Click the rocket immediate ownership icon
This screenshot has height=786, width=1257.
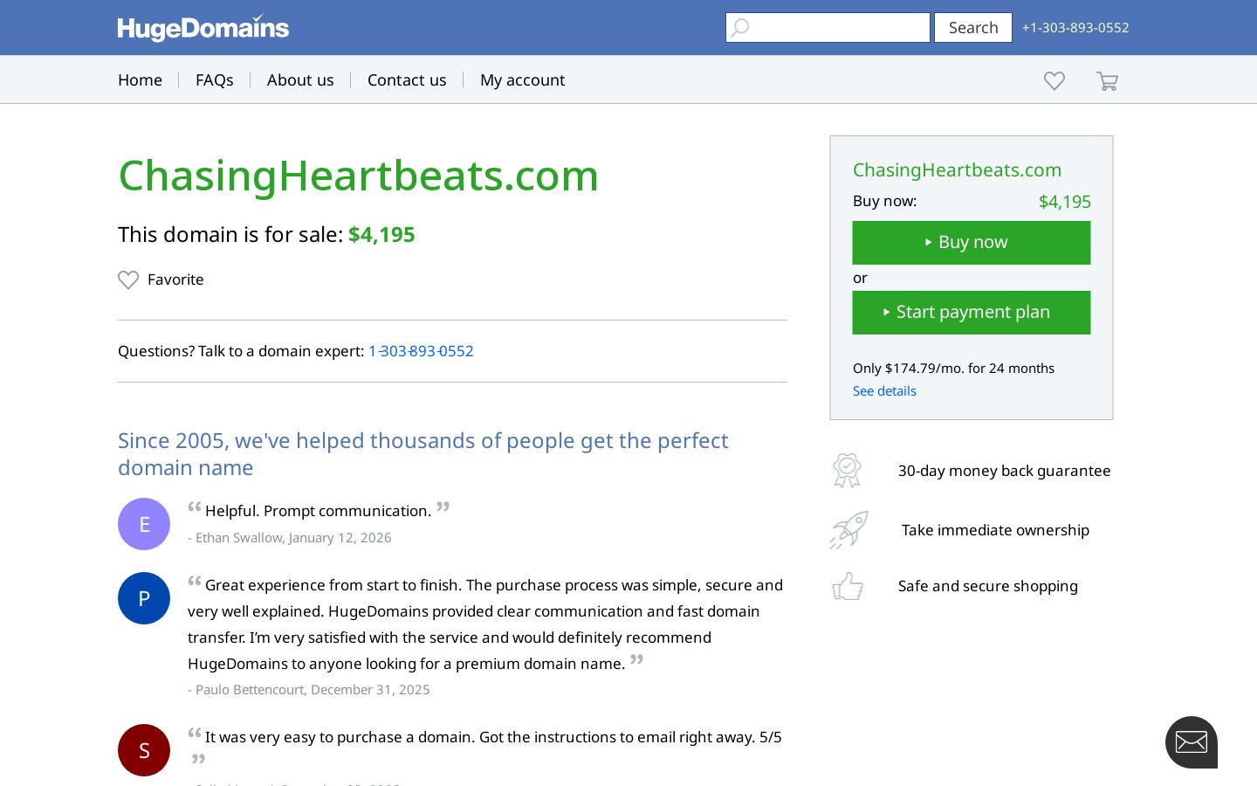pyautogui.click(x=848, y=530)
